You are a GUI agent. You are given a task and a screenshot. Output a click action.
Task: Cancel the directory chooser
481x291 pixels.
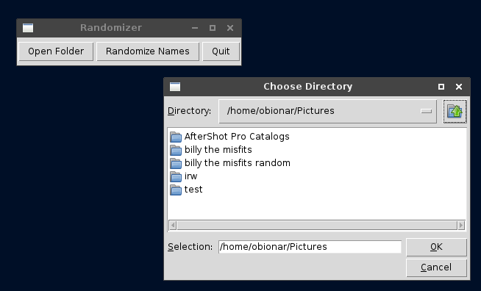(436, 267)
